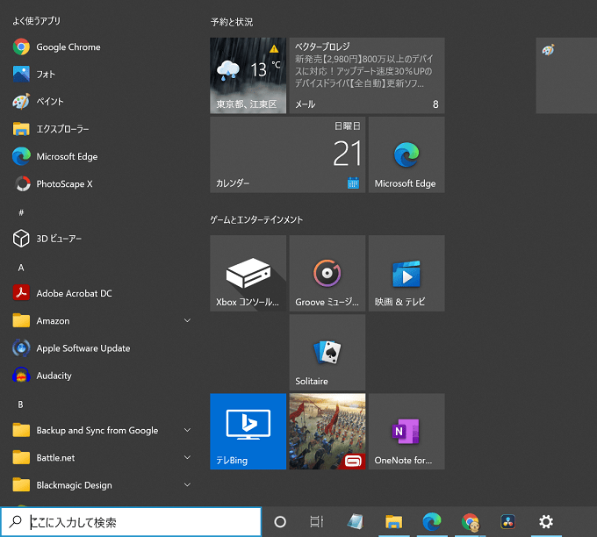Click the ゲームとエンターテインメント group header
The width and height of the screenshot is (597, 537).
click(256, 219)
